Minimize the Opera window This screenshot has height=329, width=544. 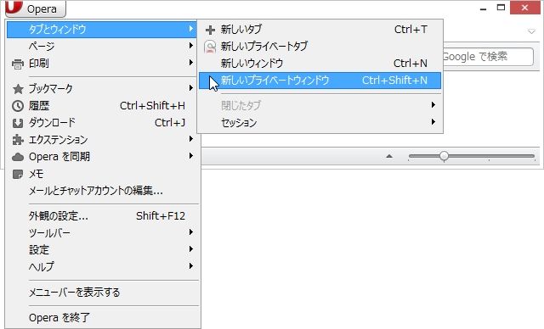483,8
